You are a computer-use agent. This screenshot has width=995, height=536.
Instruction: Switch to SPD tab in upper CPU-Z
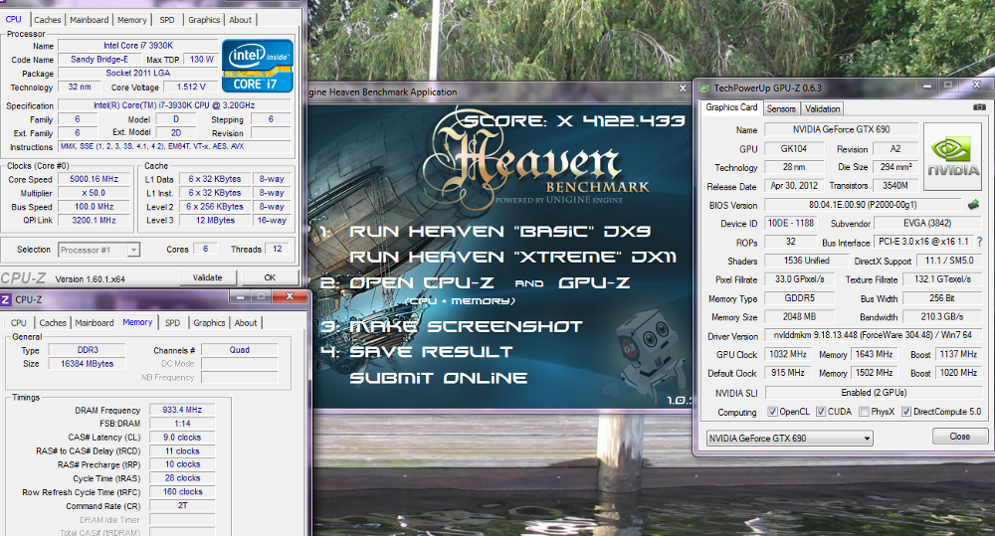point(167,20)
